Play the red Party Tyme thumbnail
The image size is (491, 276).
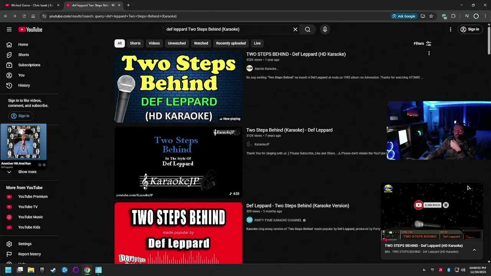178,233
